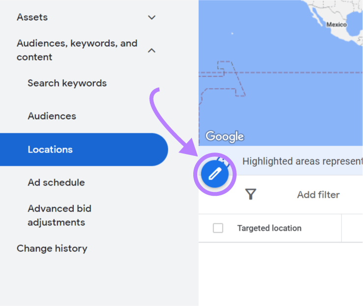Click the Highlighted areas notice text

(x=302, y=161)
